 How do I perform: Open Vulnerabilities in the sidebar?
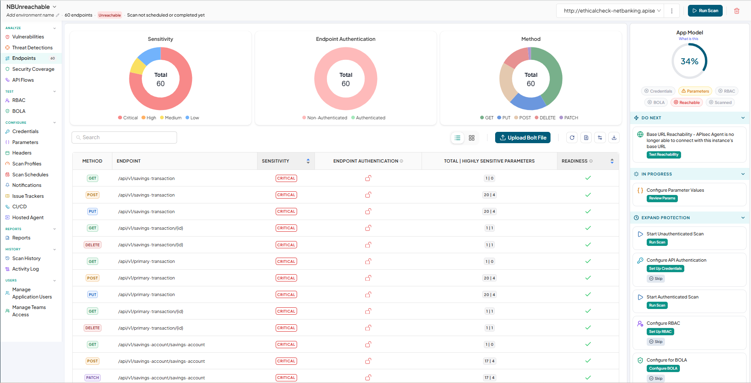[28, 37]
